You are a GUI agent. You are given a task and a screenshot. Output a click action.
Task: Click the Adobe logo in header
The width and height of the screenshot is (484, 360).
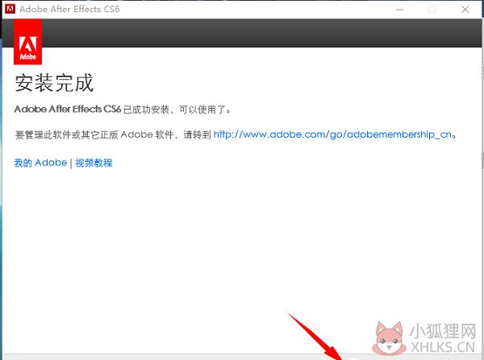(x=27, y=42)
